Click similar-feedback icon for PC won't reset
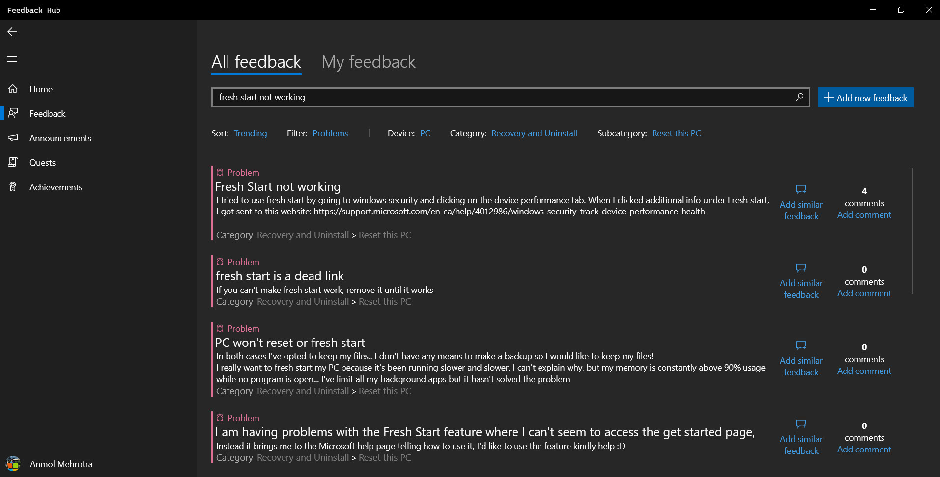Image resolution: width=940 pixels, height=477 pixels. pos(801,345)
